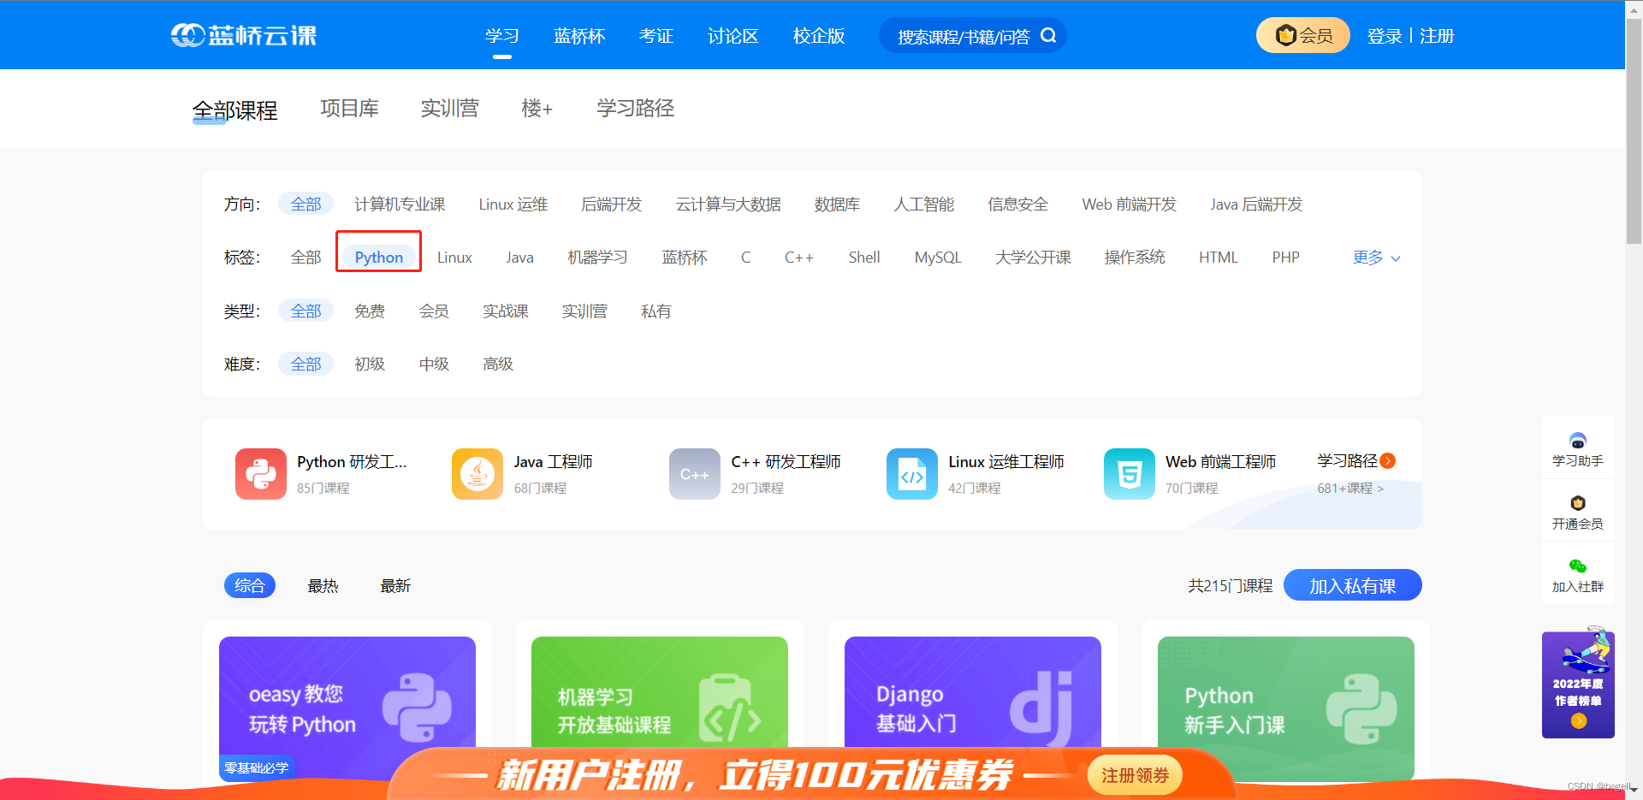Image resolution: width=1643 pixels, height=800 pixels.
Task: Click the page vertical scrollbar
Action: click(1634, 131)
